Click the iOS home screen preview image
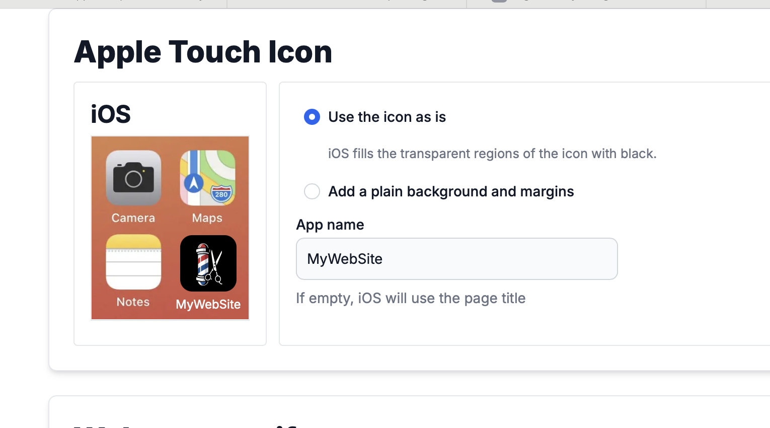Viewport: 770px width, 428px height. pyautogui.click(x=170, y=228)
